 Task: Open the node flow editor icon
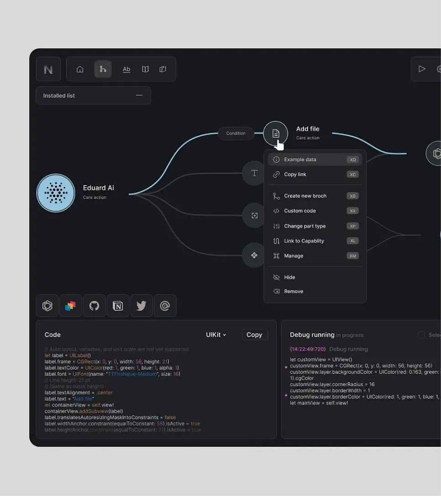(x=103, y=69)
